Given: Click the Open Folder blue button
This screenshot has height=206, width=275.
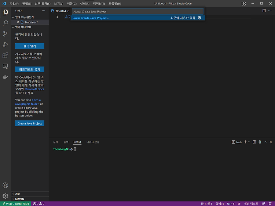Looking at the screenshot, I should pos(30,46).
